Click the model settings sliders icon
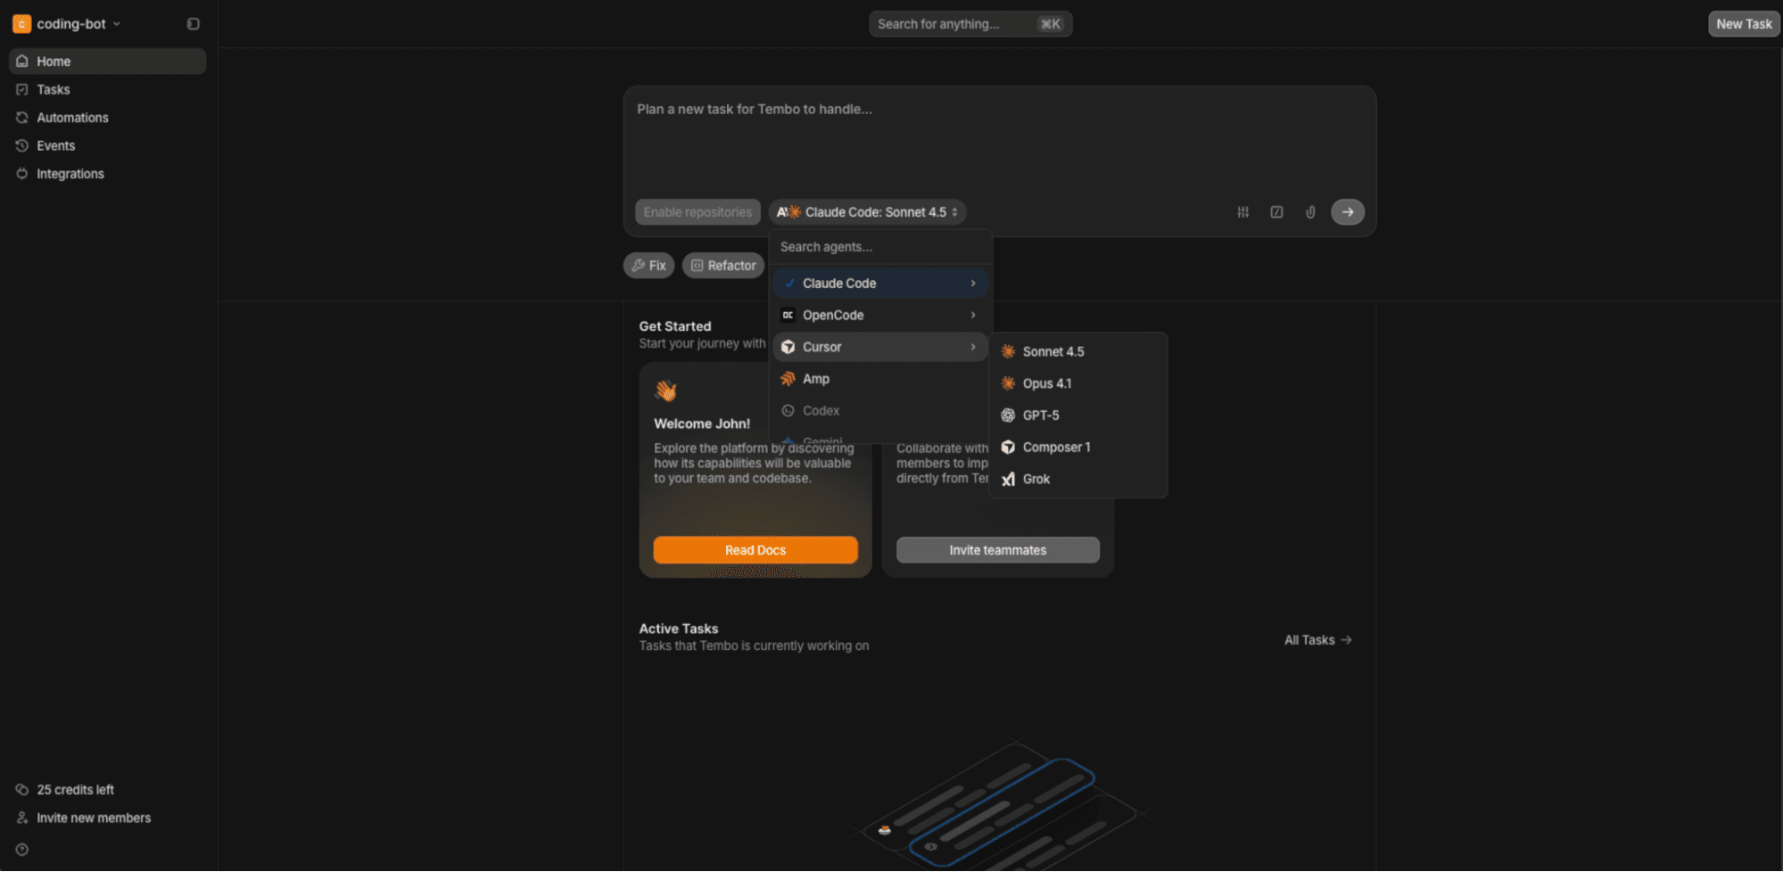 click(1242, 211)
